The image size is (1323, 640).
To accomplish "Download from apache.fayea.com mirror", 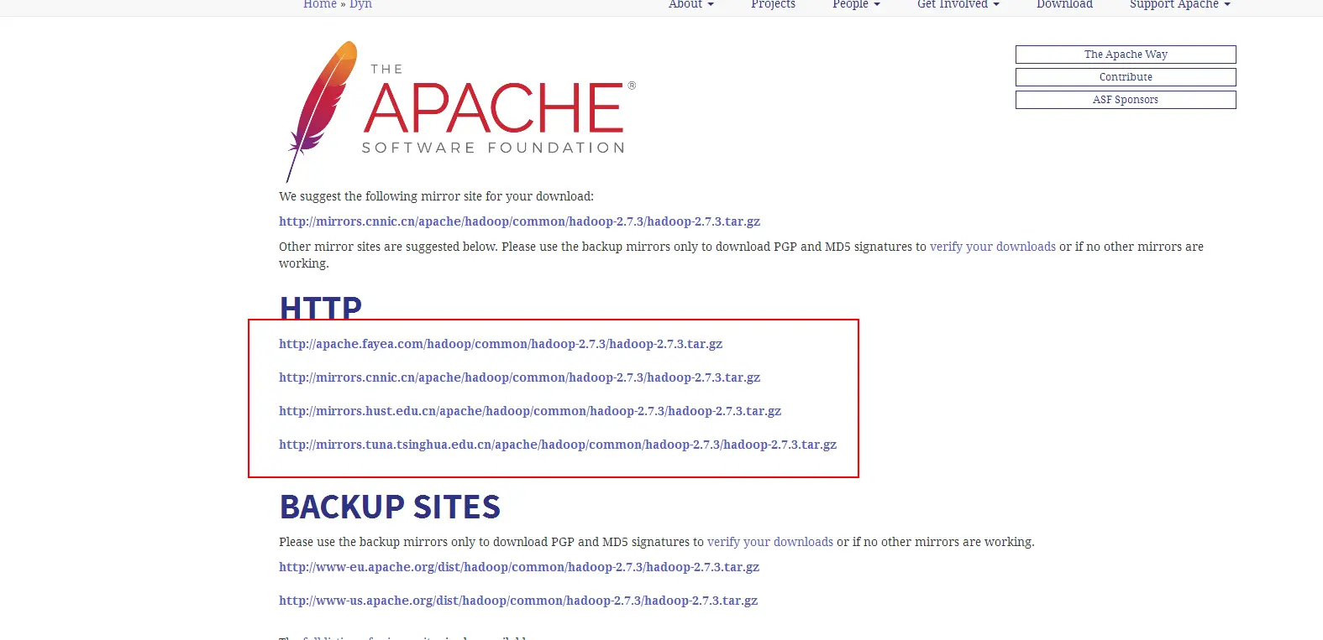I will tap(501, 344).
